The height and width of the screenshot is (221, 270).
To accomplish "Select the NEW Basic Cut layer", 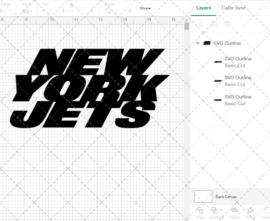I will pyautogui.click(x=238, y=81).
